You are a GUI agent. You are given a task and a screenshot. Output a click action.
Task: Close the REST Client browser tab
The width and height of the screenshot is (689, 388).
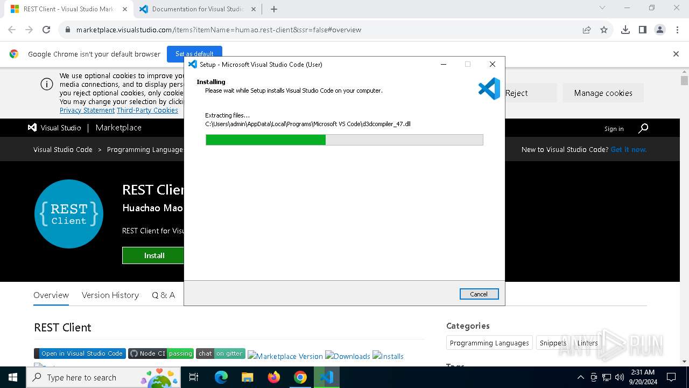click(x=124, y=9)
